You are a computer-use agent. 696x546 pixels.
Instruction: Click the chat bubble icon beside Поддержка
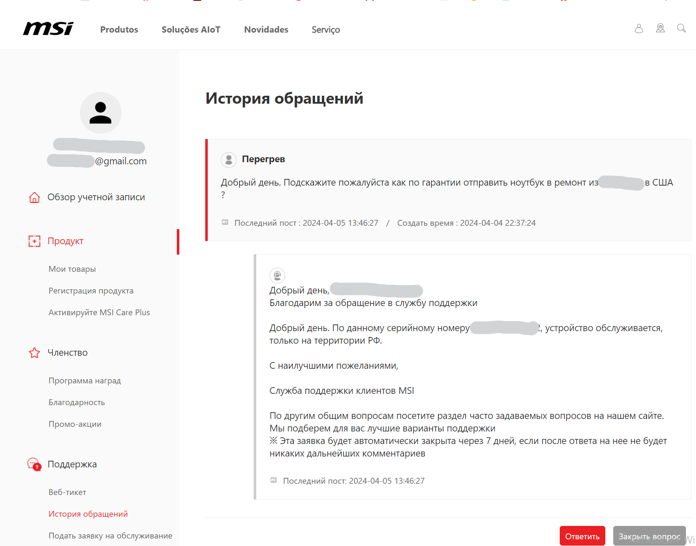tap(34, 464)
